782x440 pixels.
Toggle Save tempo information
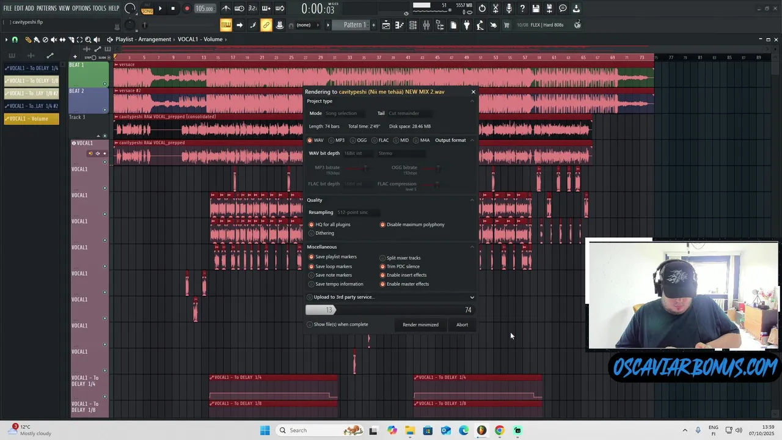click(336, 284)
